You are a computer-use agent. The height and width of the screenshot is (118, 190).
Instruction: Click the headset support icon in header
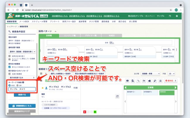pos(170,16)
